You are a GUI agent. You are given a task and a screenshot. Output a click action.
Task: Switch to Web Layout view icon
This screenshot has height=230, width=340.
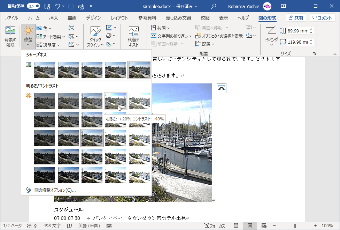[264, 226]
